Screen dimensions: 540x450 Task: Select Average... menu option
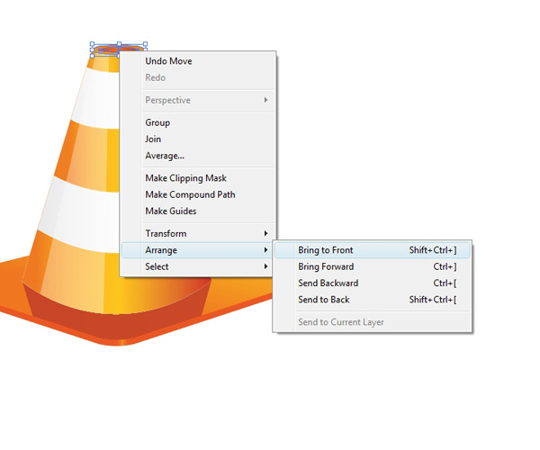pos(199,156)
